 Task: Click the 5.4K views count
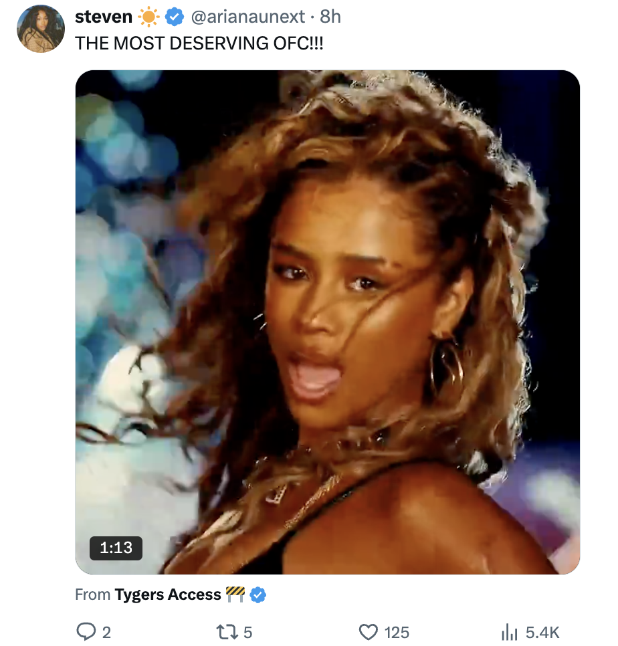(542, 633)
